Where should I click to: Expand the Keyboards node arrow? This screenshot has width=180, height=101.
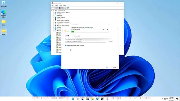pos(54,24)
